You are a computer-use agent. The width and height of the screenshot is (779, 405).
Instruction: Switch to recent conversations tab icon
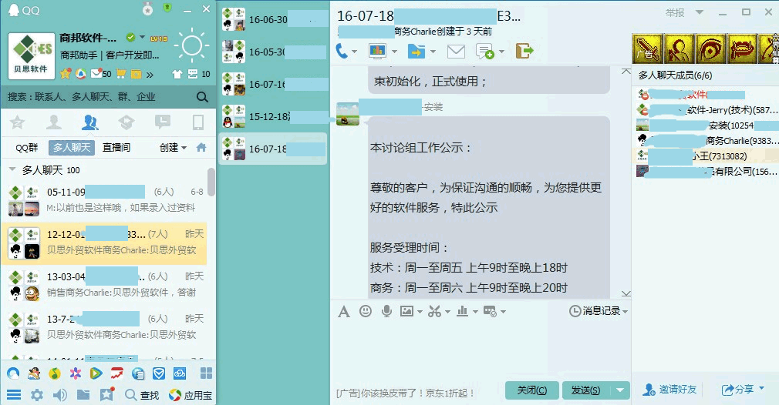[x=163, y=122]
